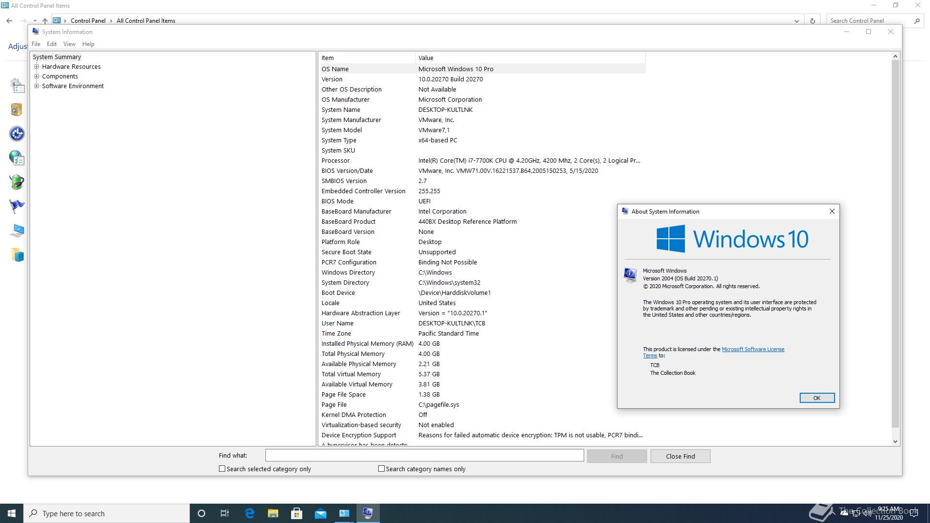
Task: Expand the Components tree node
Action: click(x=36, y=77)
